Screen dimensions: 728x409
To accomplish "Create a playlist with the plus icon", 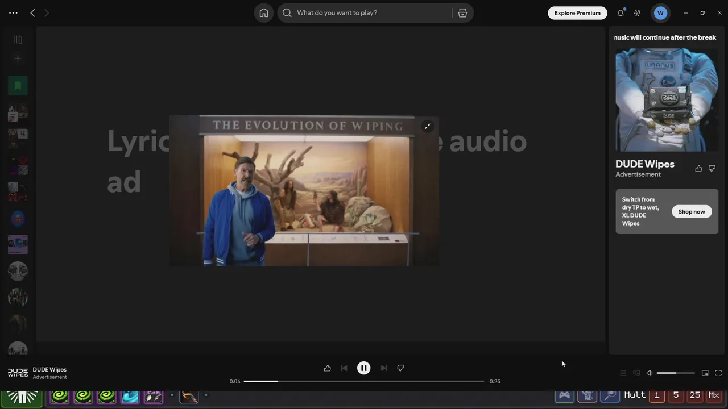I will coord(18,58).
